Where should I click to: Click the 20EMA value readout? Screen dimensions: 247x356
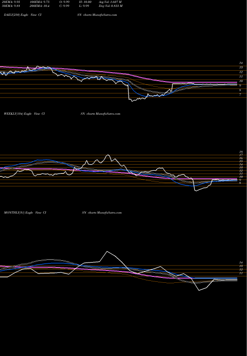point(11,1)
